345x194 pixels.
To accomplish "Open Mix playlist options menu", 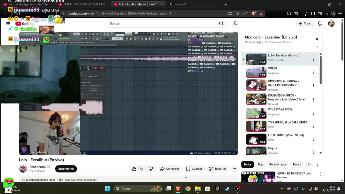I will pos(317,48).
